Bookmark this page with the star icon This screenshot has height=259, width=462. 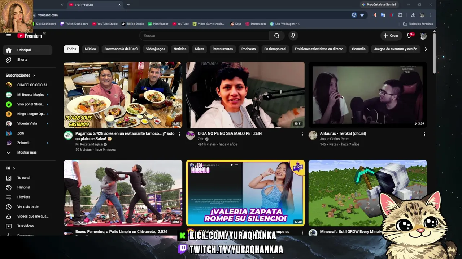pyautogui.click(x=362, y=15)
